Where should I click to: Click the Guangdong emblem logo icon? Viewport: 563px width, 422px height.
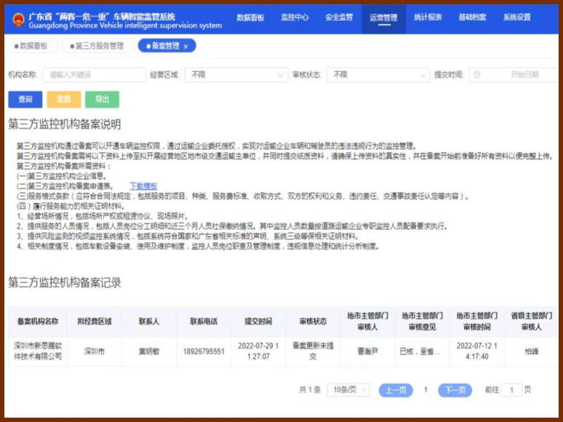click(x=17, y=19)
